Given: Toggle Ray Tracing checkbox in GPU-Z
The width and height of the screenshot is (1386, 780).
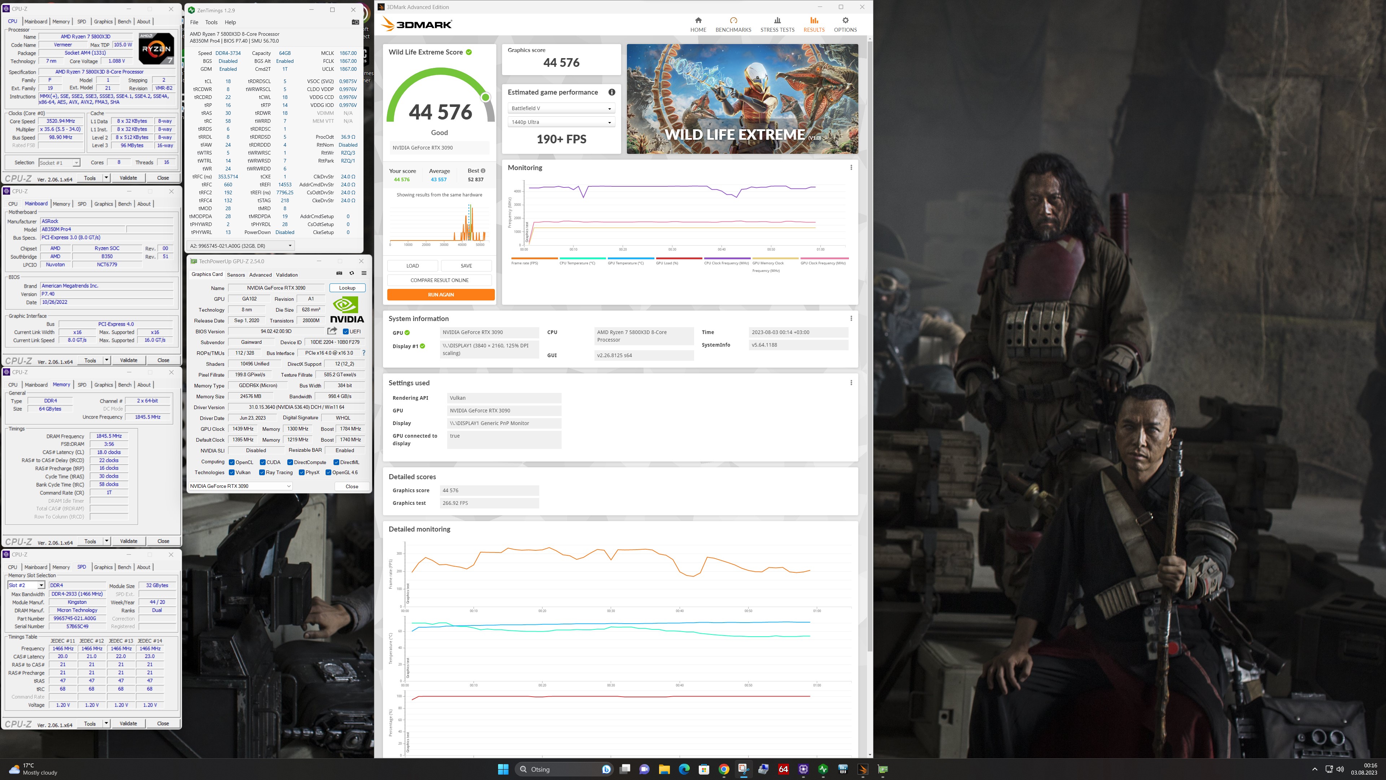Looking at the screenshot, I should (261, 473).
